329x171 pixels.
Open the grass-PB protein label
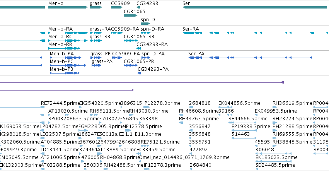click(x=101, y=54)
